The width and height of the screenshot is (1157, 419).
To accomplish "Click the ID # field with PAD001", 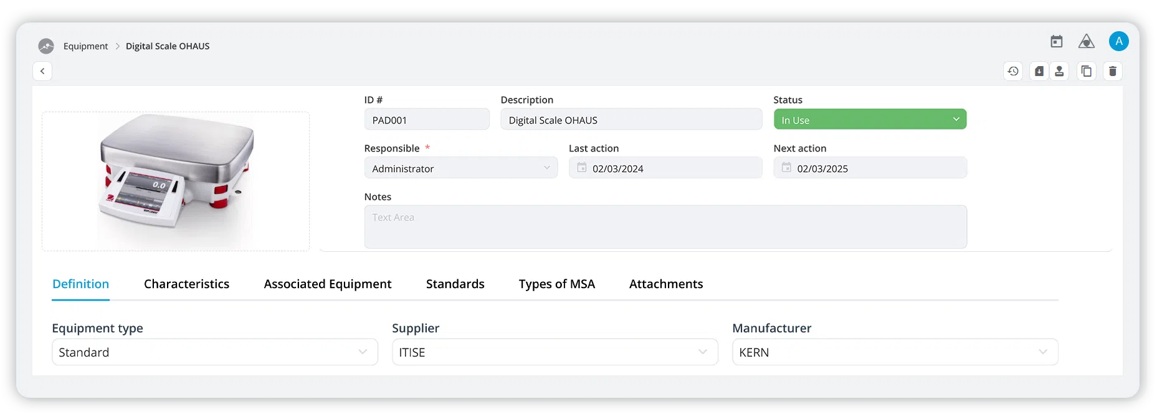I will [x=427, y=120].
